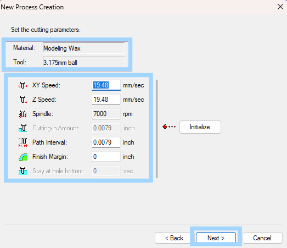Click the 'Finish Margin:' label
Screen dimensions: 287x248
pyautogui.click(x=50, y=157)
